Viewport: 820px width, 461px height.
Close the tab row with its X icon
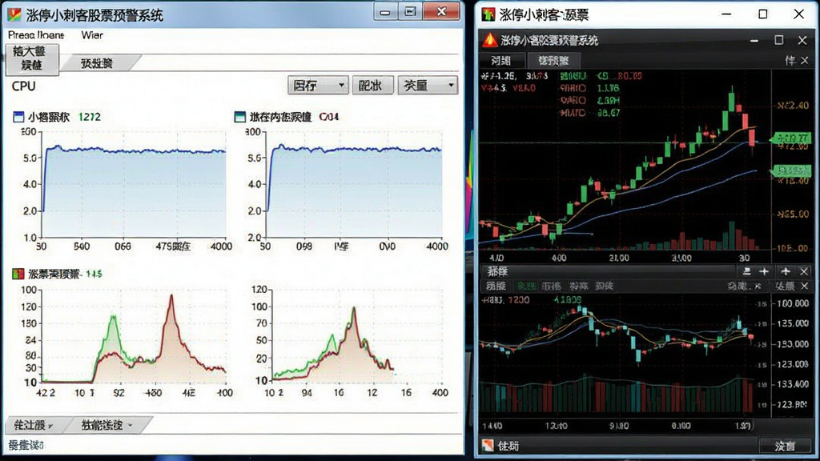(x=805, y=61)
